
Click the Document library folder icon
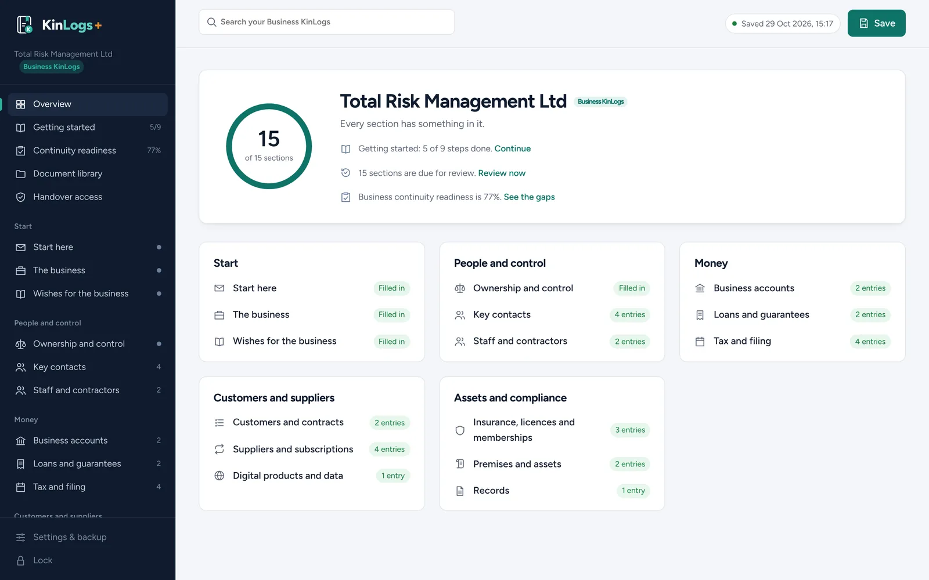click(21, 174)
